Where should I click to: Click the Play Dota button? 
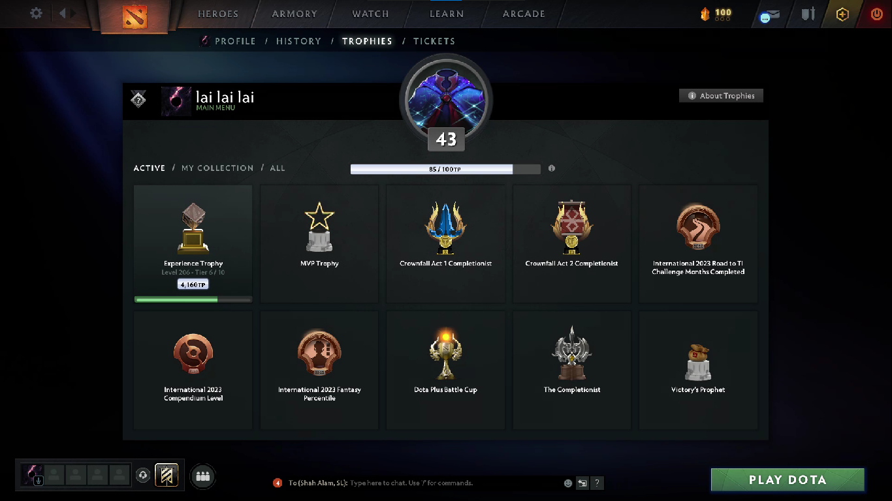point(788,479)
